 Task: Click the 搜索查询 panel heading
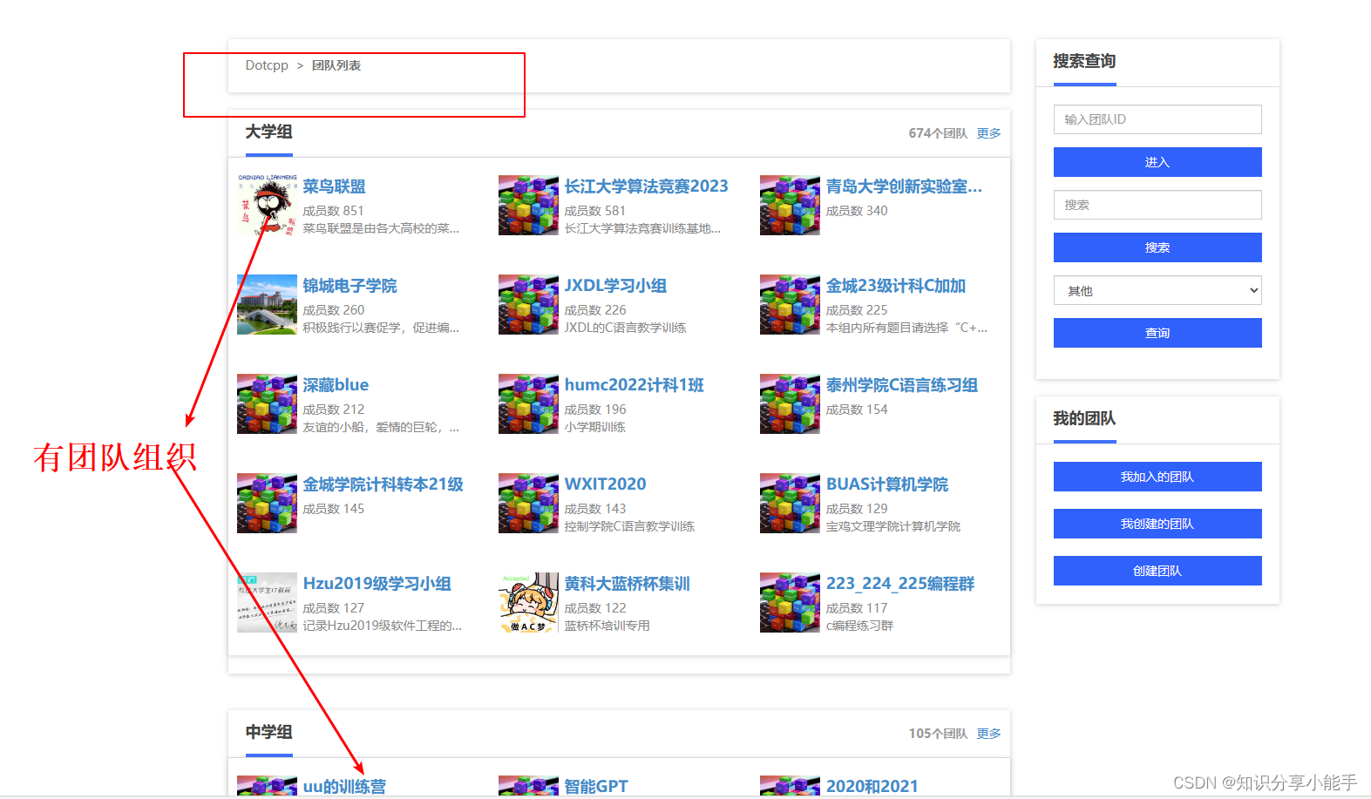(1084, 61)
